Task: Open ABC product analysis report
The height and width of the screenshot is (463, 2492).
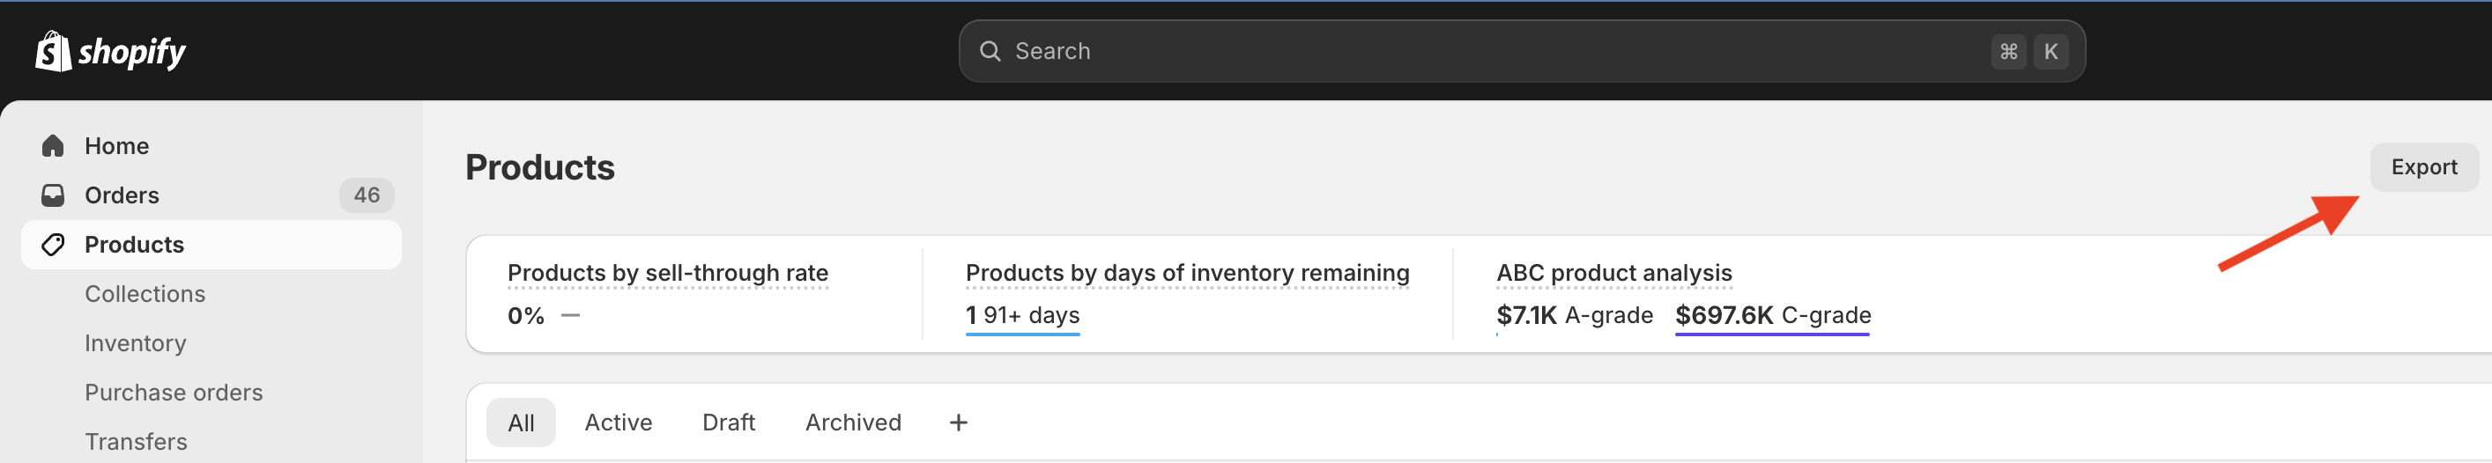Action: [1613, 274]
